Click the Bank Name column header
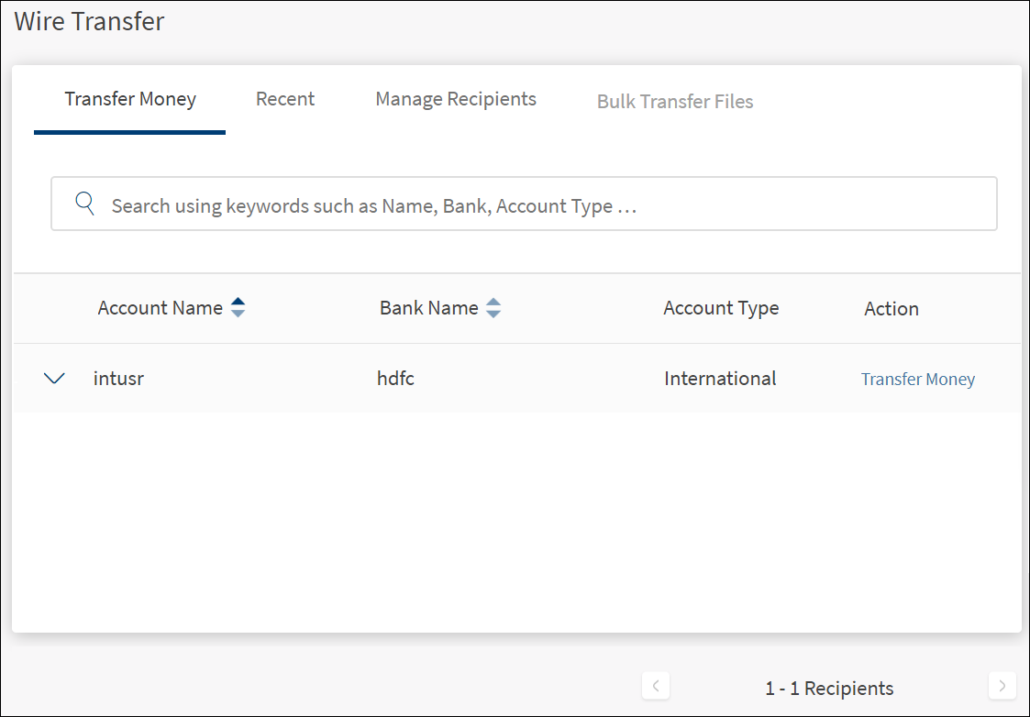The image size is (1030, 717). point(428,308)
